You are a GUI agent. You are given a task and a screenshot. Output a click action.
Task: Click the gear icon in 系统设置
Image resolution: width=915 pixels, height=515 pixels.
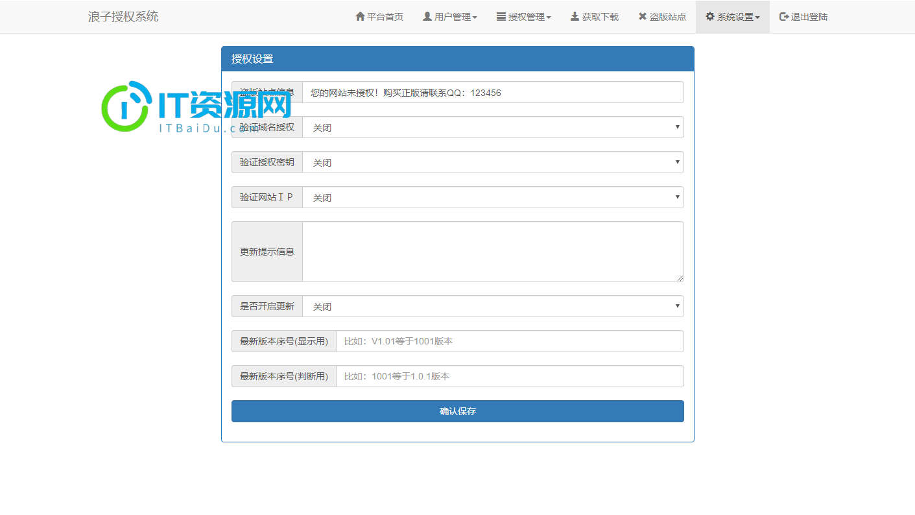coord(710,16)
